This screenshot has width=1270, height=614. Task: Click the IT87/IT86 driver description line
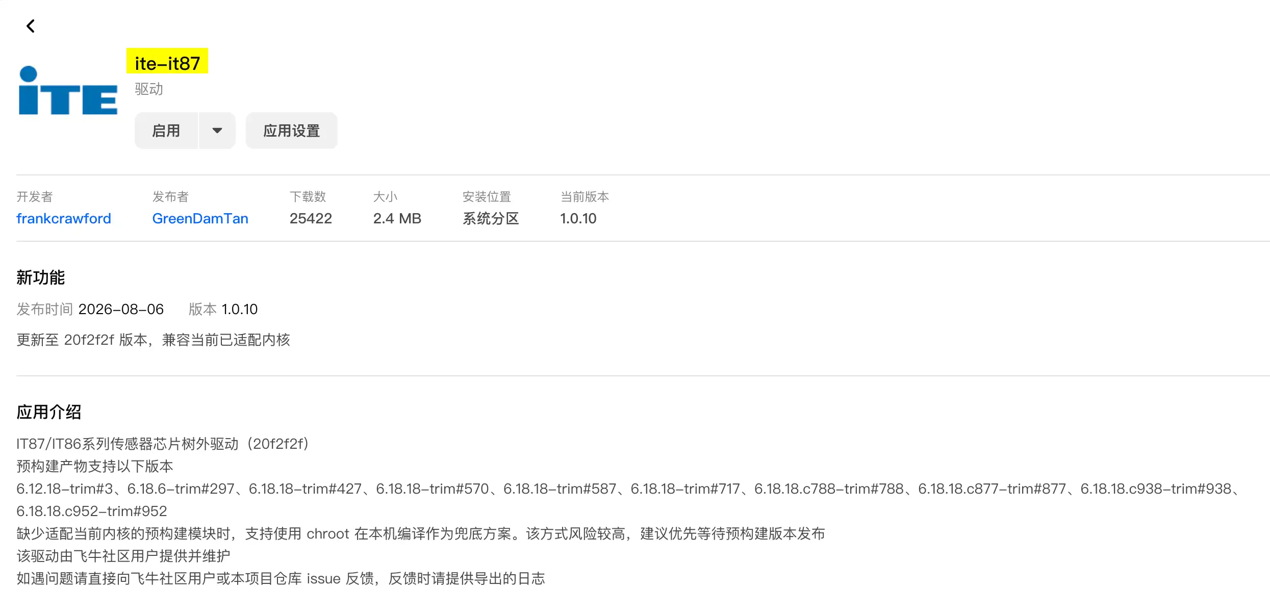163,444
